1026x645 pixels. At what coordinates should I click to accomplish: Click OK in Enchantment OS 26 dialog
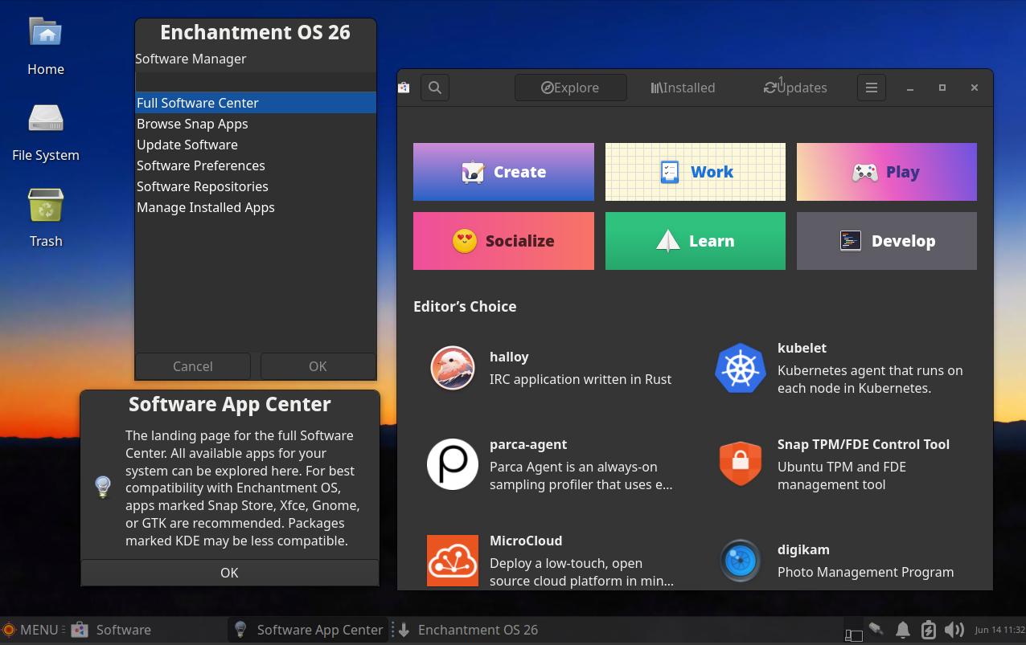click(318, 366)
